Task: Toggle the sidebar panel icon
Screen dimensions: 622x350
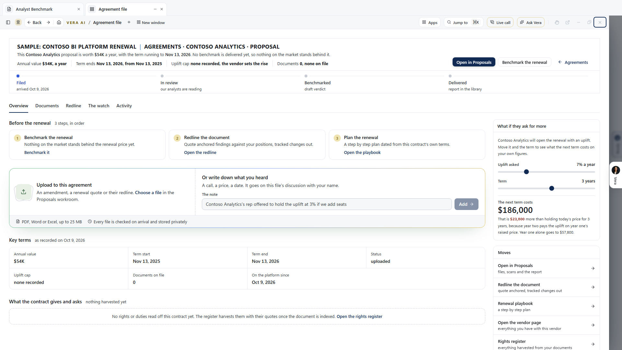Action: pyautogui.click(x=8, y=22)
